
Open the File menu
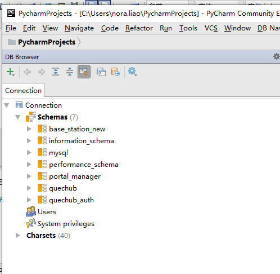(11, 28)
